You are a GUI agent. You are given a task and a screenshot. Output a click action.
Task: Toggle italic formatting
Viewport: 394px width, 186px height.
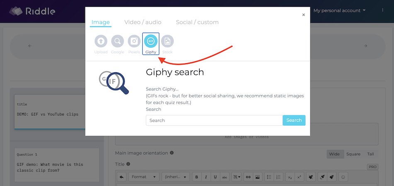(x=206, y=177)
